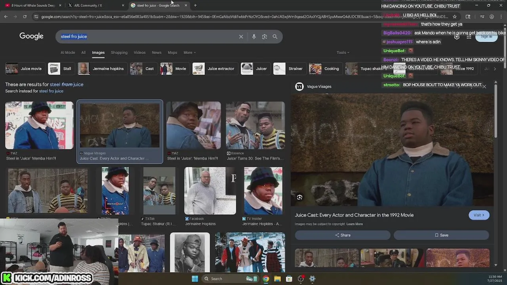The height and width of the screenshot is (285, 507).
Task: Click the taskbar Search box
Action: click(231, 279)
